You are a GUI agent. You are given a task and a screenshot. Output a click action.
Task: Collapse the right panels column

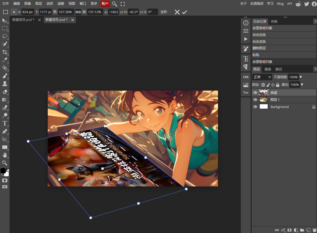pyautogui.click(x=285, y=17)
